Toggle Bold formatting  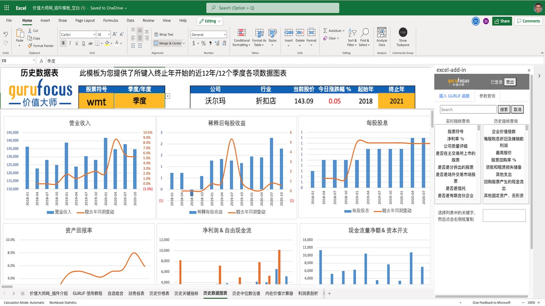63,43
